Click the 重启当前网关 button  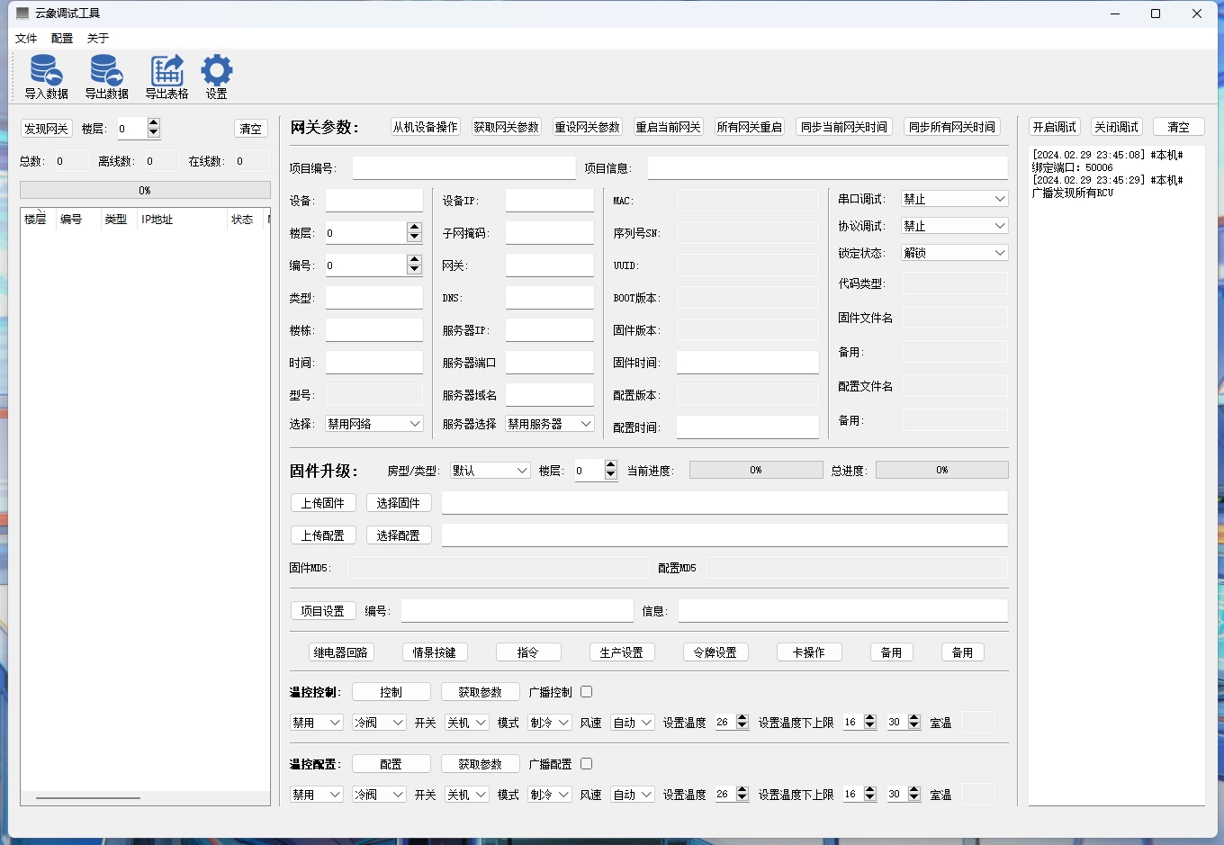pos(668,127)
